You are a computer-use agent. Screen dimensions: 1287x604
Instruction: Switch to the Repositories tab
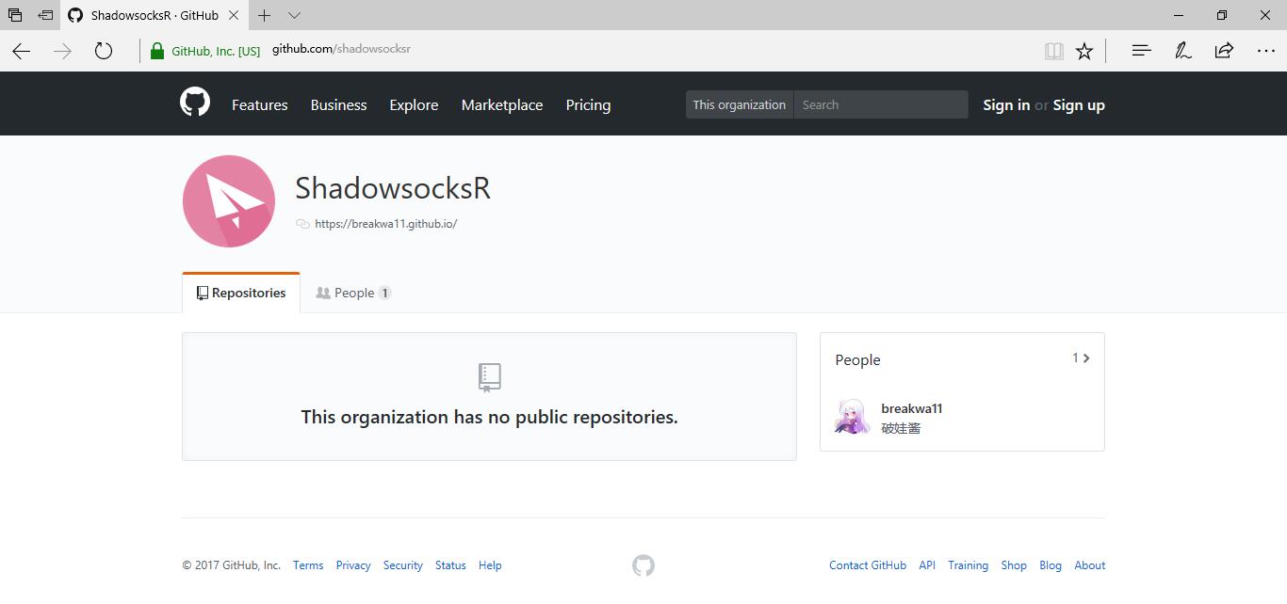241,293
